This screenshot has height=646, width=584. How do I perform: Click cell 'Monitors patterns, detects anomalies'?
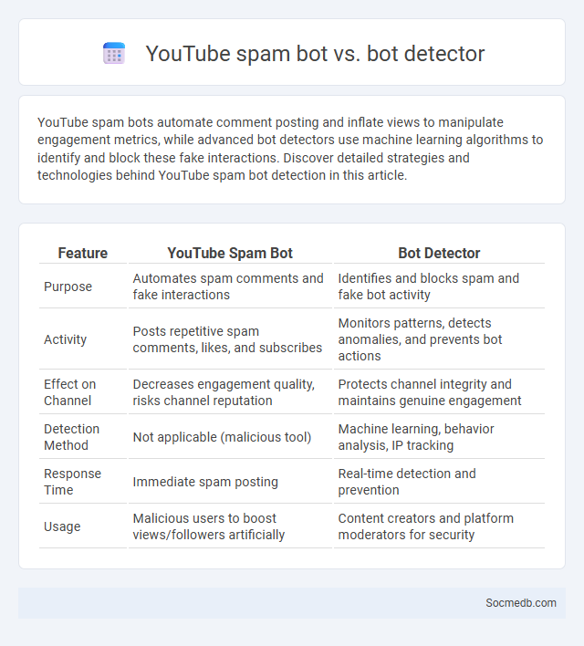421,339
